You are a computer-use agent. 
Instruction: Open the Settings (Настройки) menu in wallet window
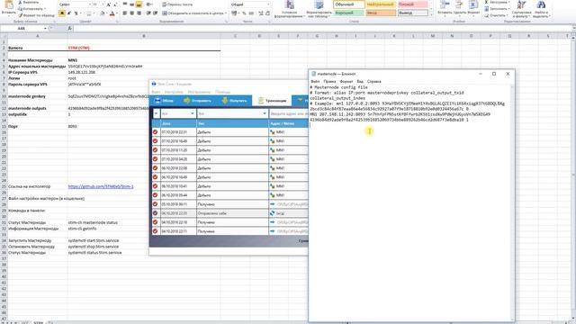point(174,92)
